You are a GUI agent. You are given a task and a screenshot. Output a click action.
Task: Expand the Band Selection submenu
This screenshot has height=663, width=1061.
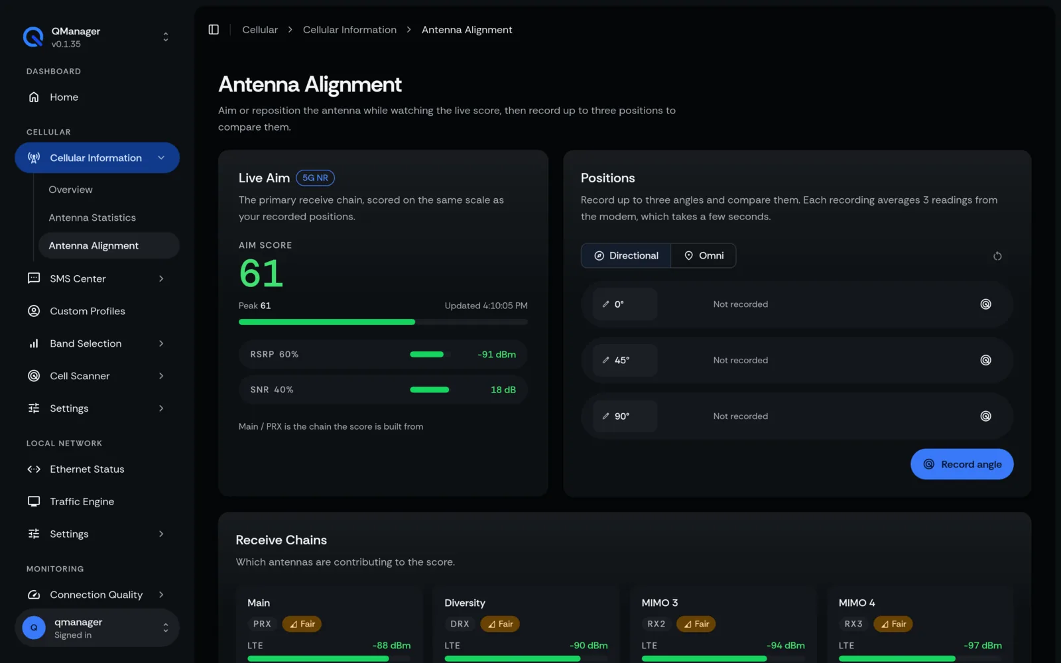pyautogui.click(x=97, y=343)
